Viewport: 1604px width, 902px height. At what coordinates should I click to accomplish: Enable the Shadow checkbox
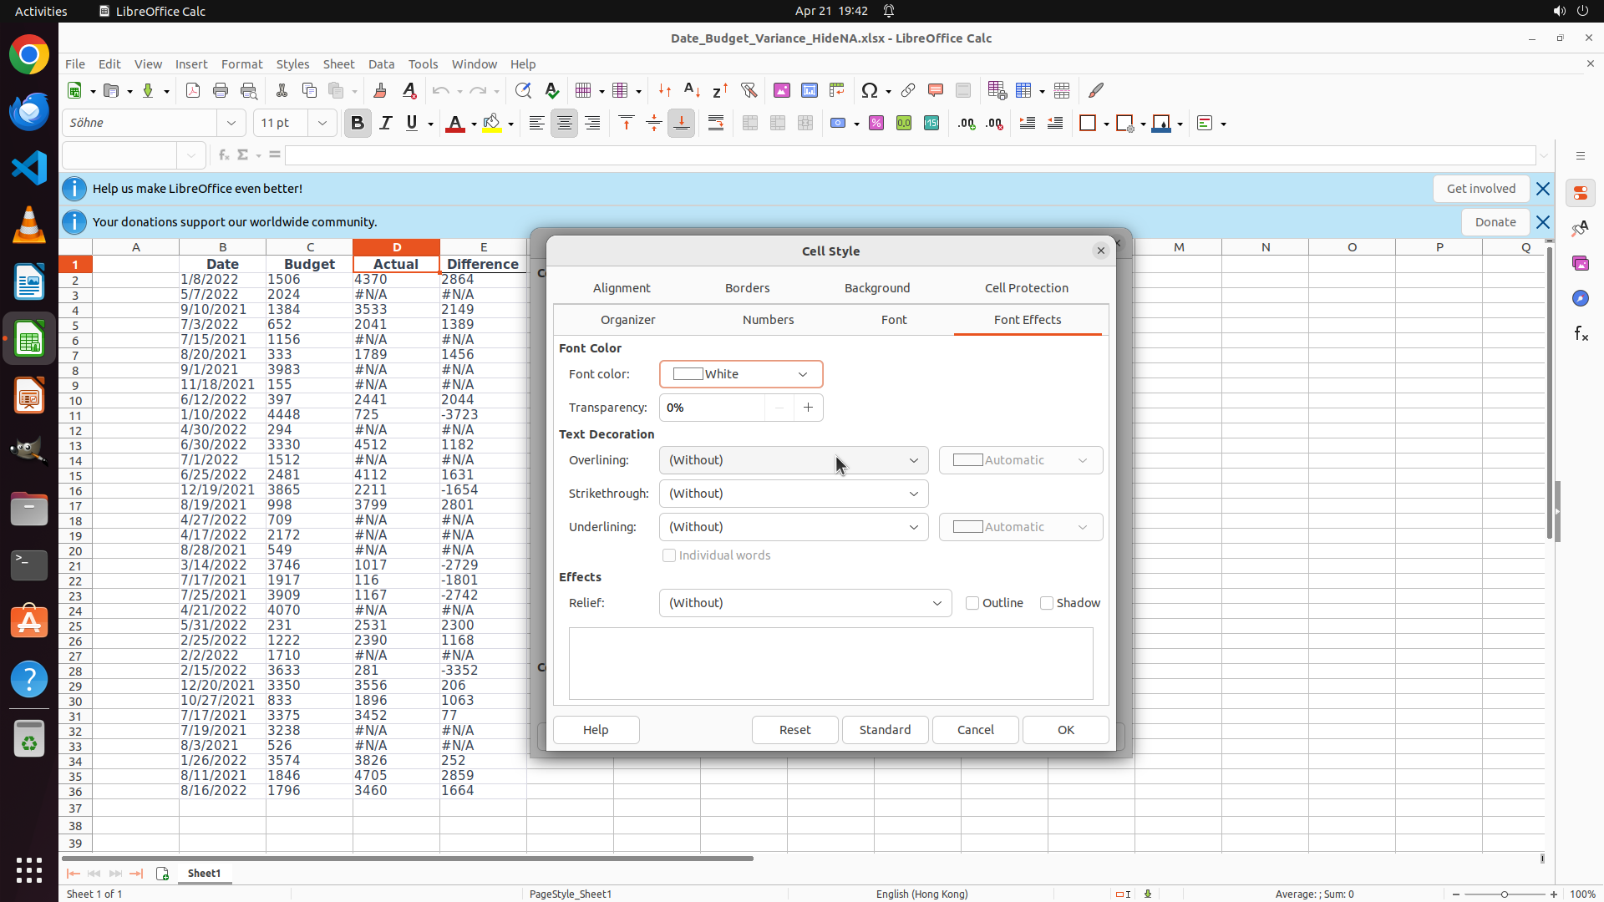pyautogui.click(x=1047, y=603)
